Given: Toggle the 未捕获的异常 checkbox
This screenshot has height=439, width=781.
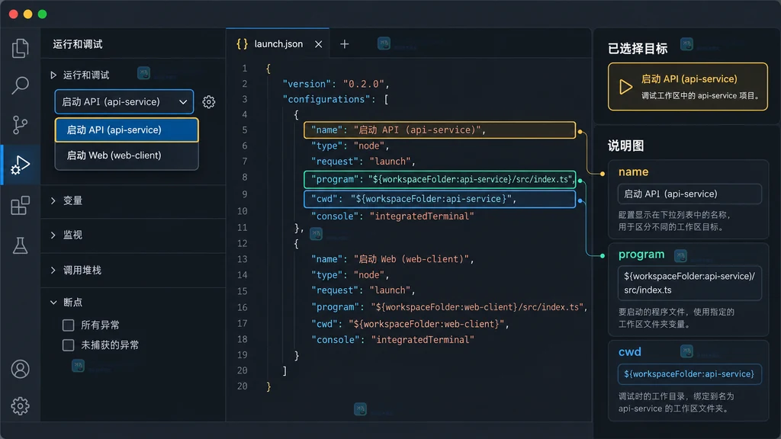Looking at the screenshot, I should (68, 345).
